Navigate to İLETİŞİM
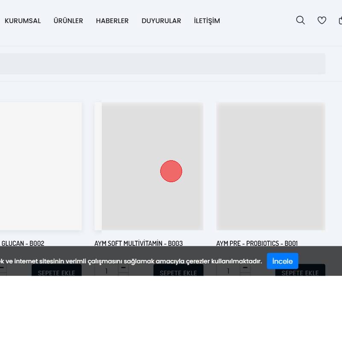This screenshot has height=342, width=342. [207, 21]
